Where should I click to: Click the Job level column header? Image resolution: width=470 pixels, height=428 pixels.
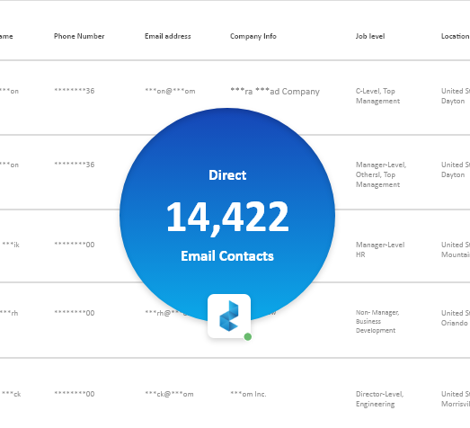(370, 36)
